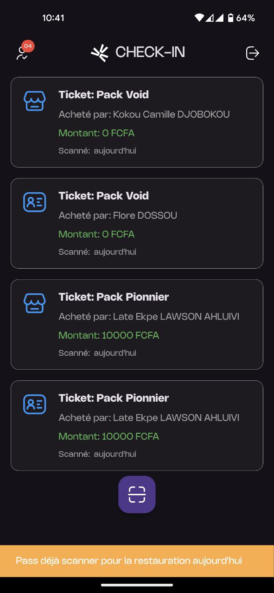Screen dimensions: 274x593
Task: Open notifications via the profile icon with badge
Action: (21, 52)
